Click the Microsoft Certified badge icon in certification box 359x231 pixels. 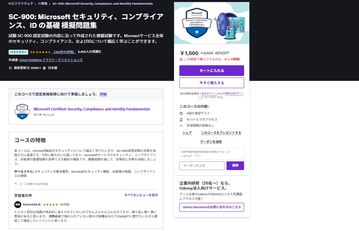(x=22, y=111)
